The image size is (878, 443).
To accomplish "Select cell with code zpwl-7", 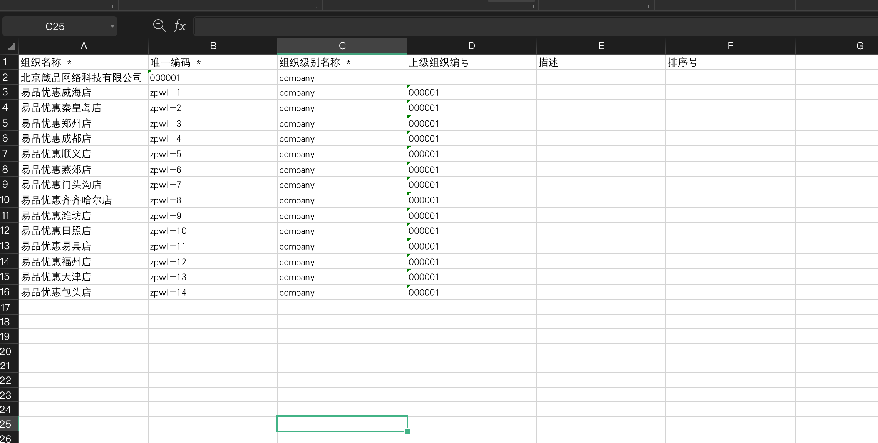I will [213, 185].
